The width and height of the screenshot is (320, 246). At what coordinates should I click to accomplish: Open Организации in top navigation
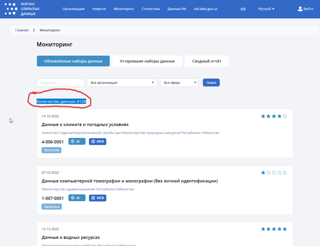(x=73, y=9)
